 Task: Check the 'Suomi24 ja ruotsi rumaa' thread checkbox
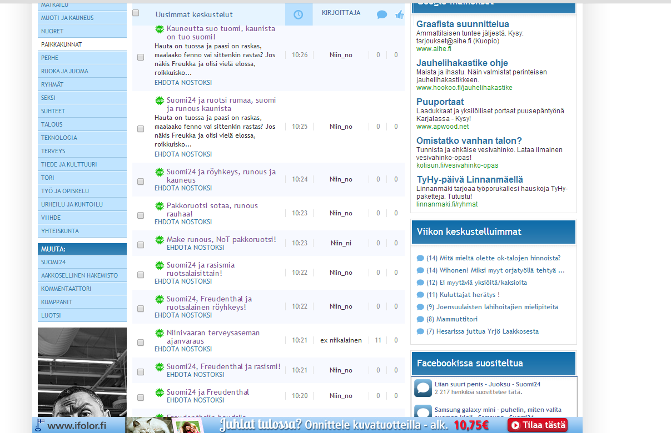[x=141, y=128]
